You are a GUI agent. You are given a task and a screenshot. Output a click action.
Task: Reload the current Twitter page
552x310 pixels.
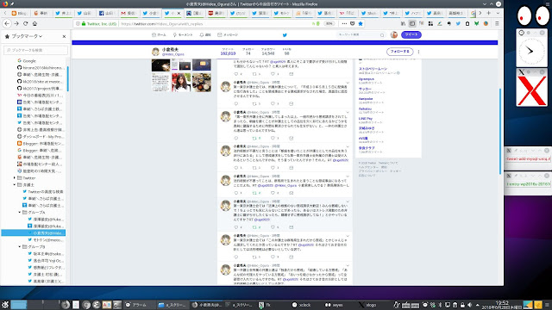coord(25,23)
